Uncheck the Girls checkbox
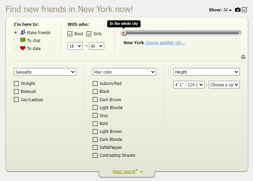 tap(89, 34)
